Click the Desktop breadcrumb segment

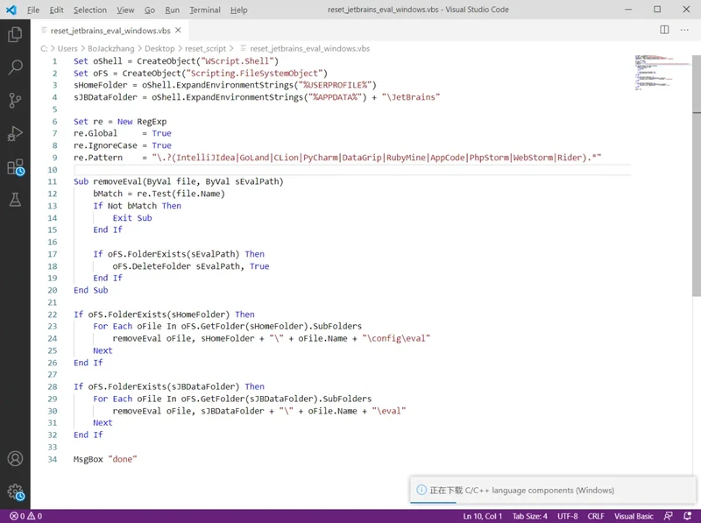click(159, 48)
